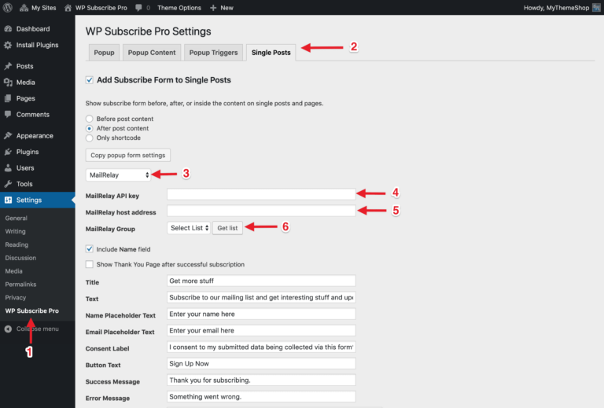Open the Select List group dropdown
The height and width of the screenshot is (408, 604).
tap(189, 228)
